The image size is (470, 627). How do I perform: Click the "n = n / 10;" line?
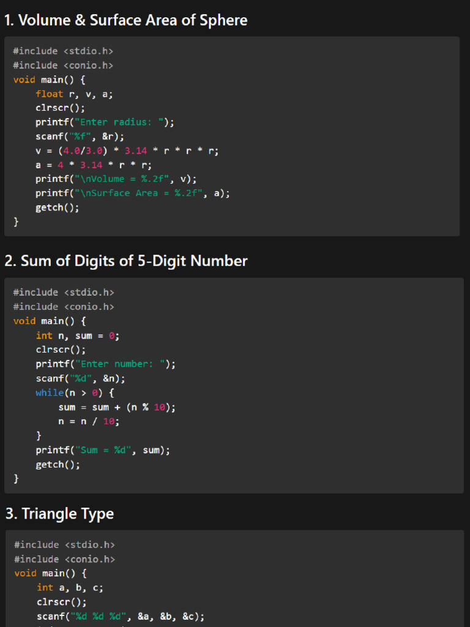coord(89,421)
